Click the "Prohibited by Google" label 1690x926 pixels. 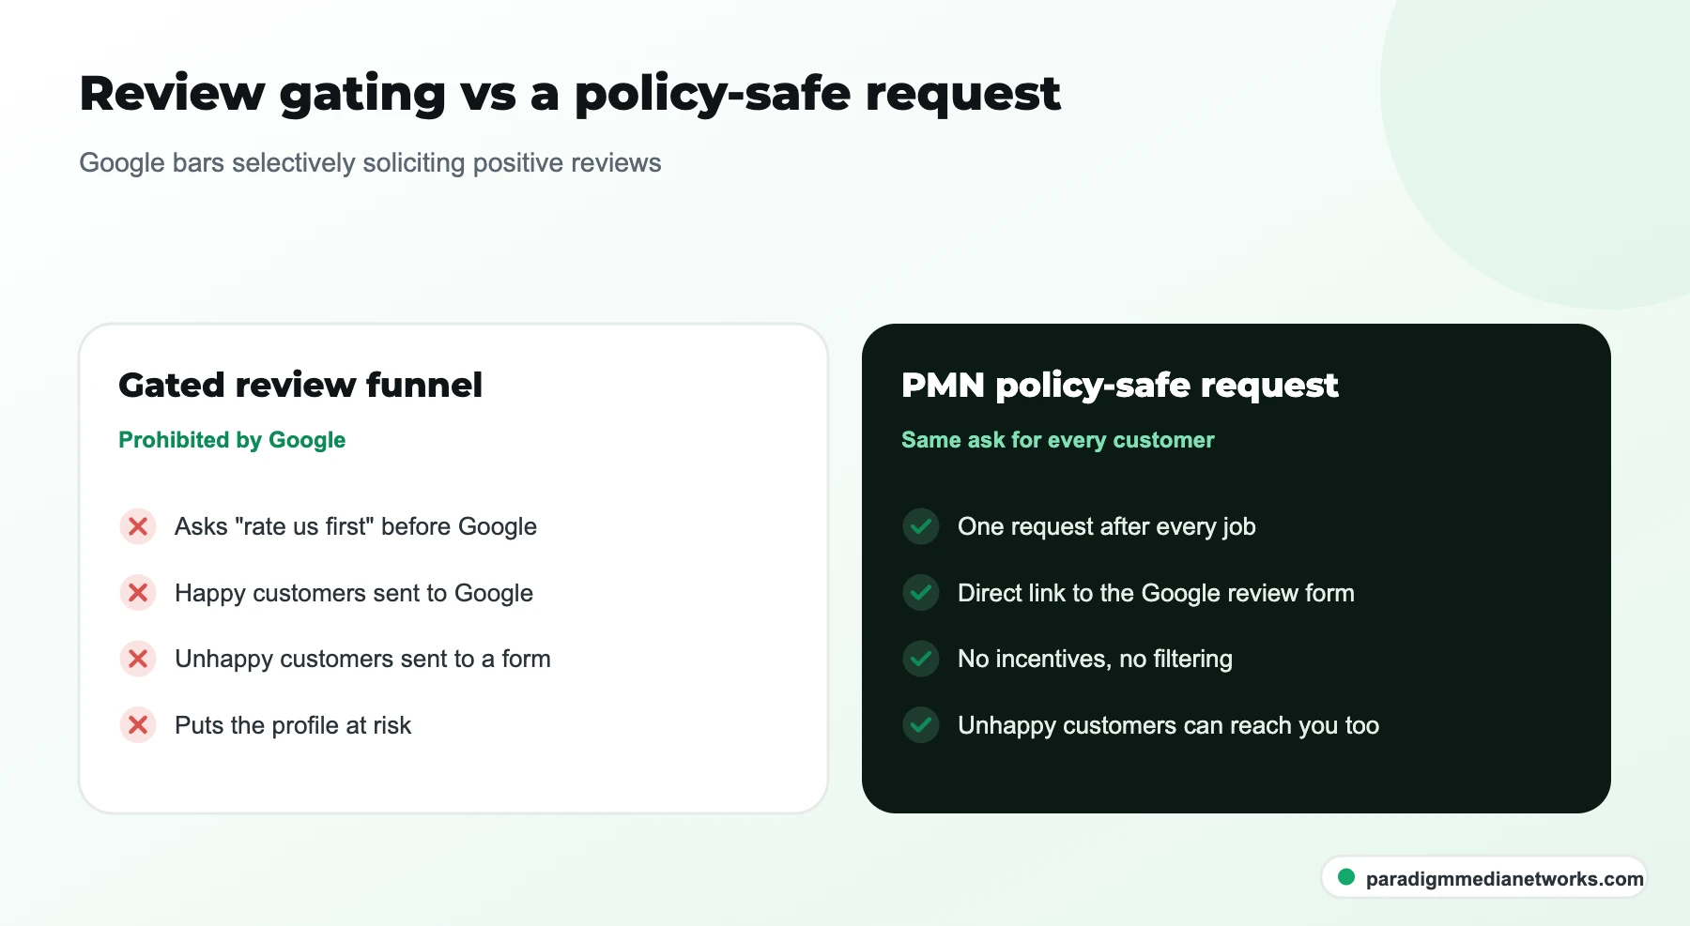(x=232, y=440)
